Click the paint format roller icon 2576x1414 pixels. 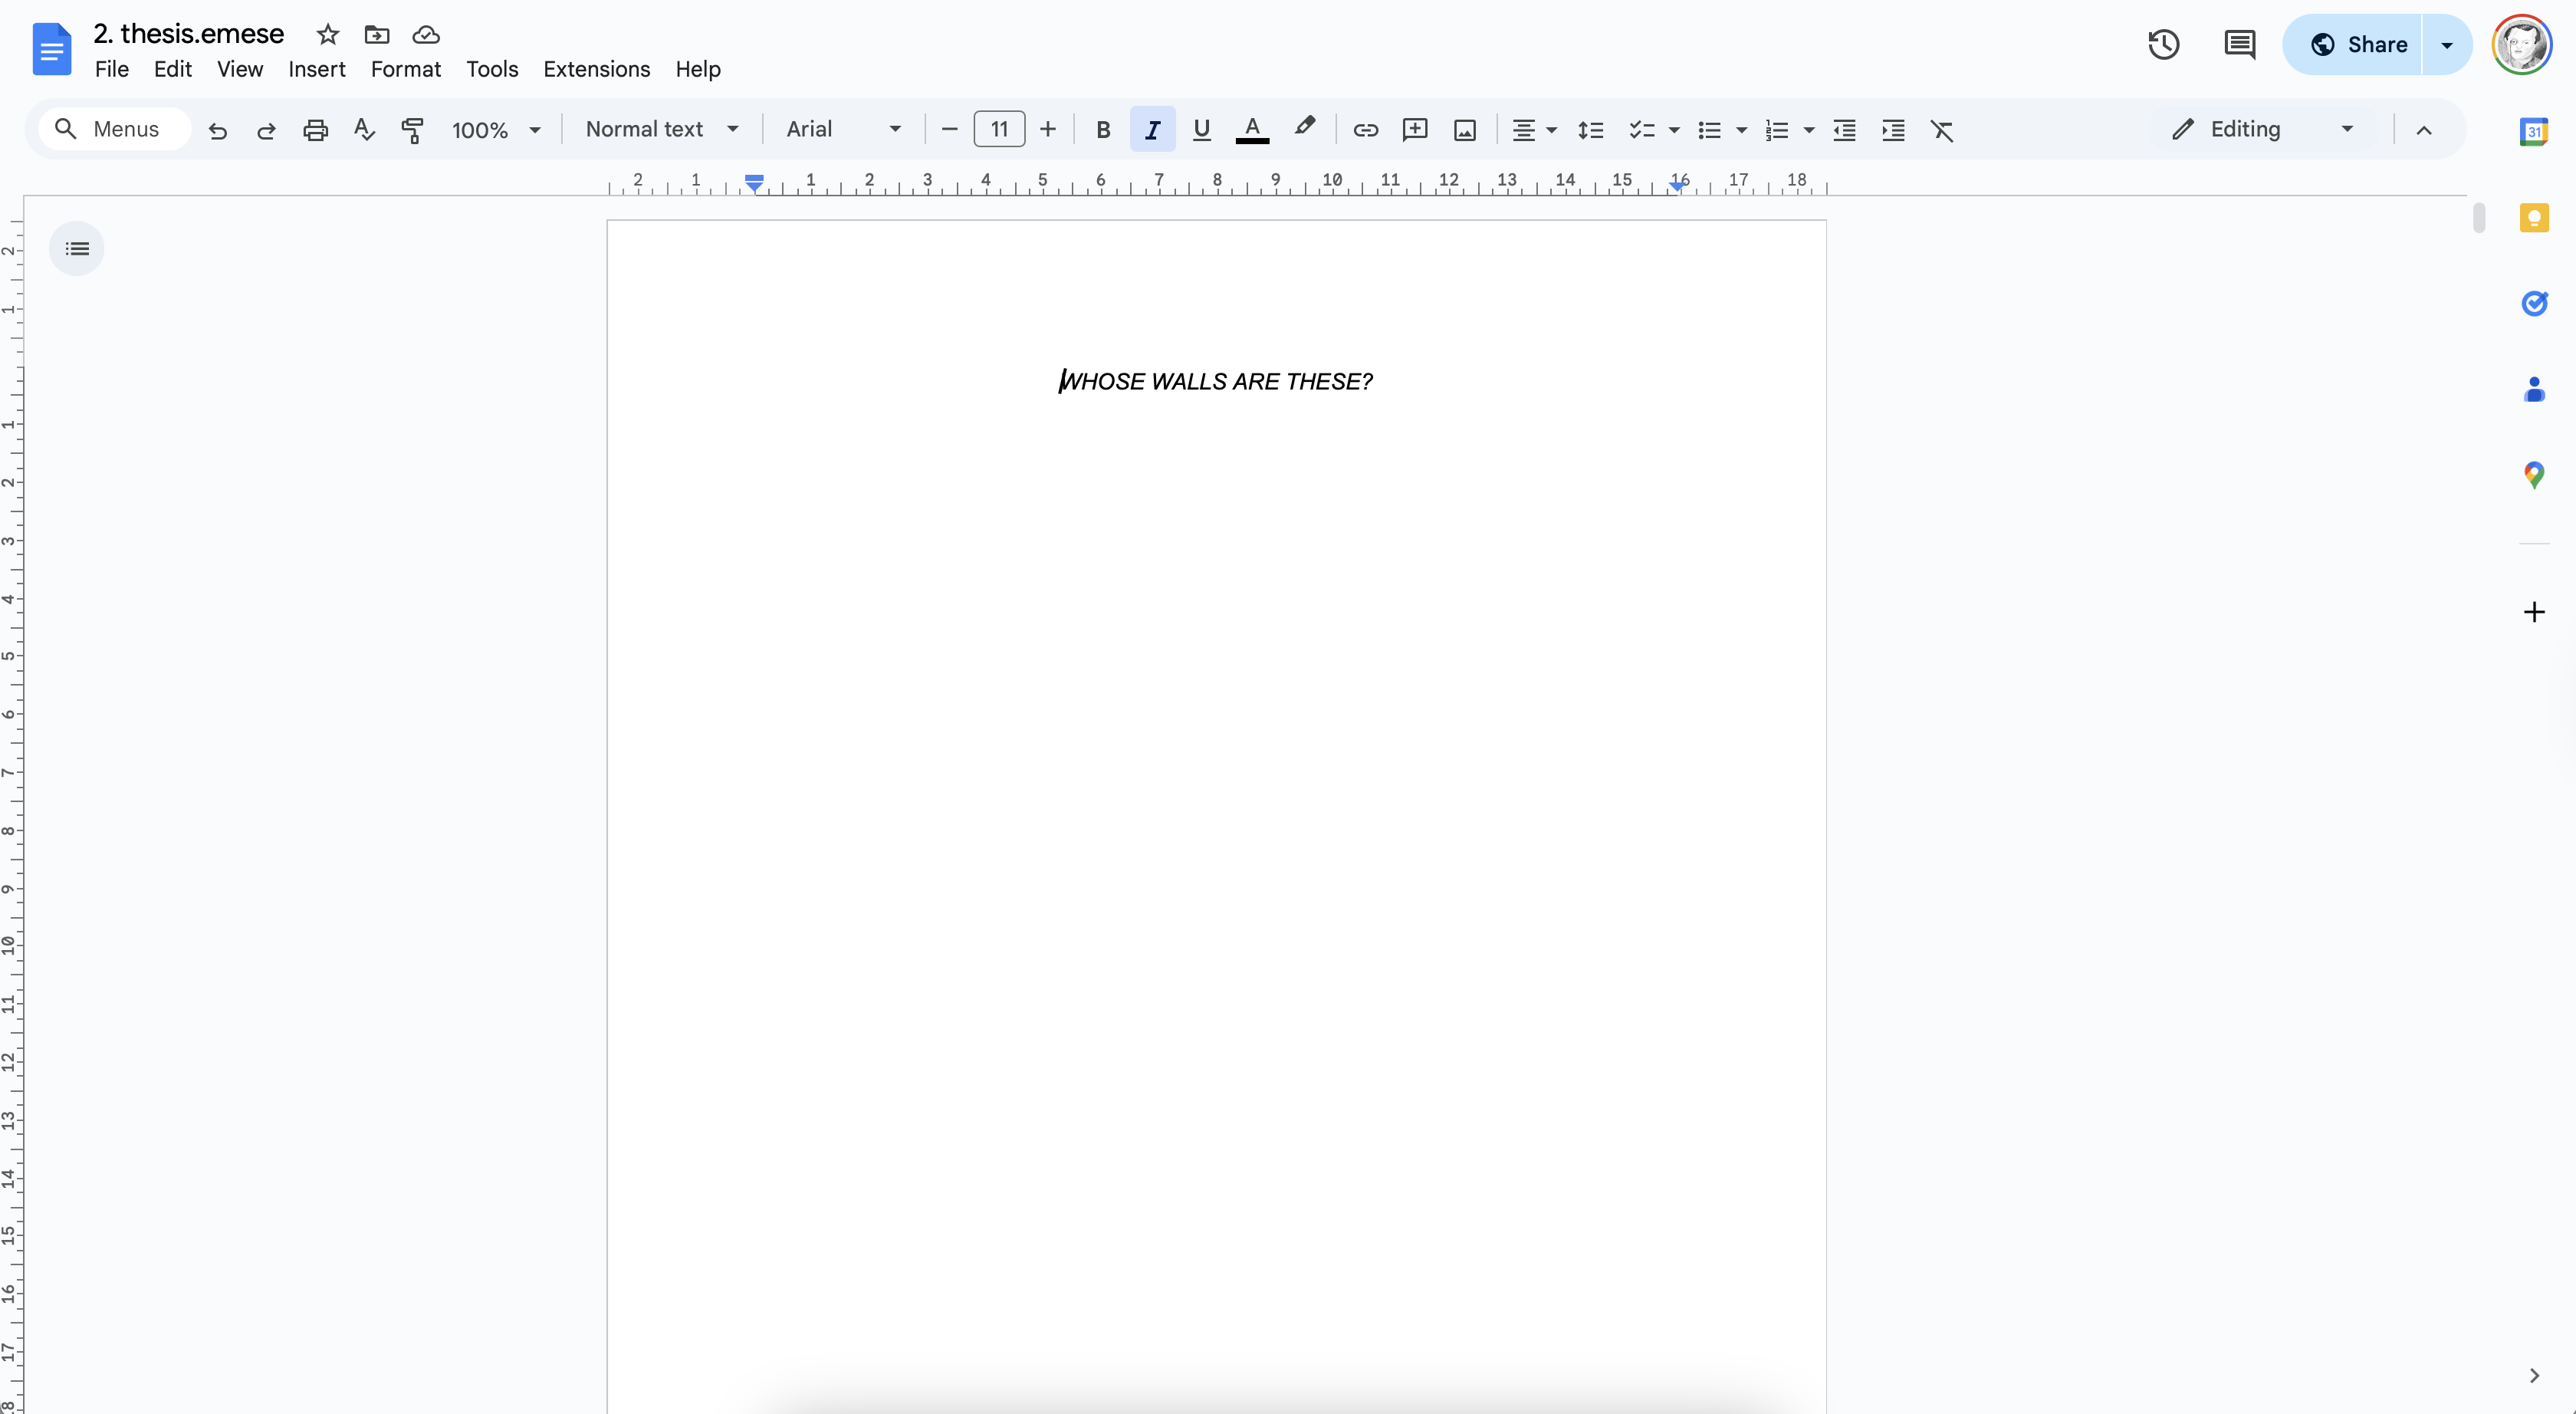pyautogui.click(x=412, y=130)
